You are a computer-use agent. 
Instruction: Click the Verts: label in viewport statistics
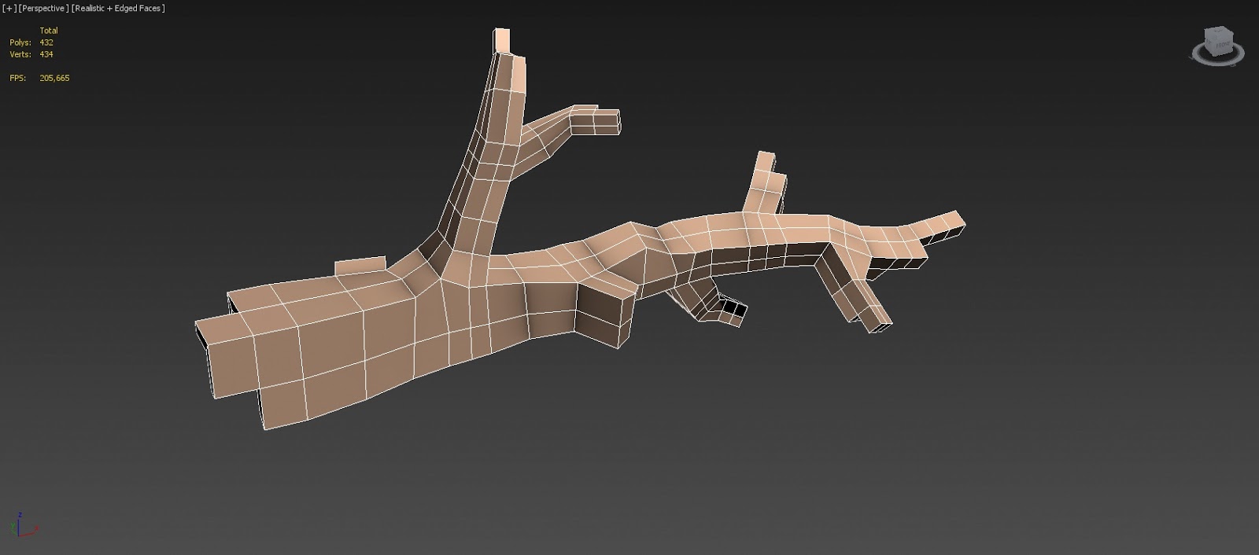(20, 54)
